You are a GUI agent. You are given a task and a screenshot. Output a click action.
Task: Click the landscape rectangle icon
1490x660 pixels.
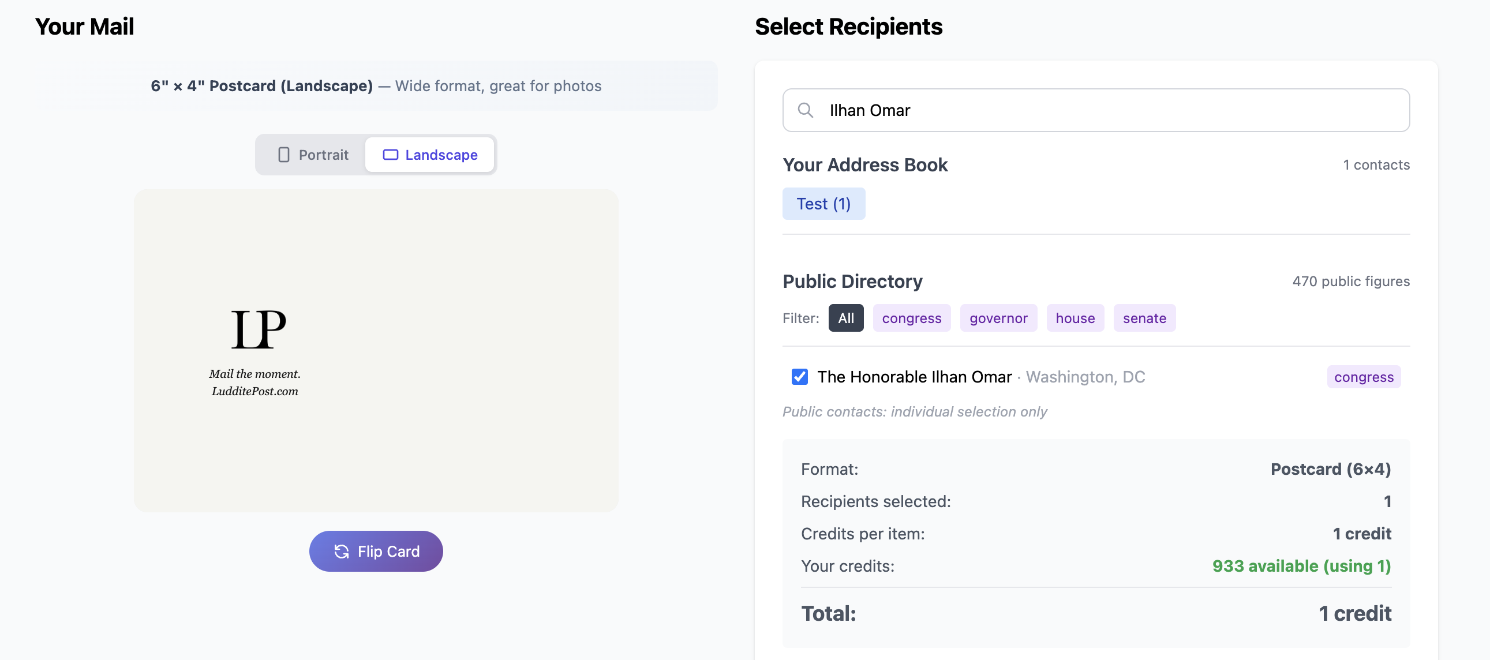(x=391, y=155)
